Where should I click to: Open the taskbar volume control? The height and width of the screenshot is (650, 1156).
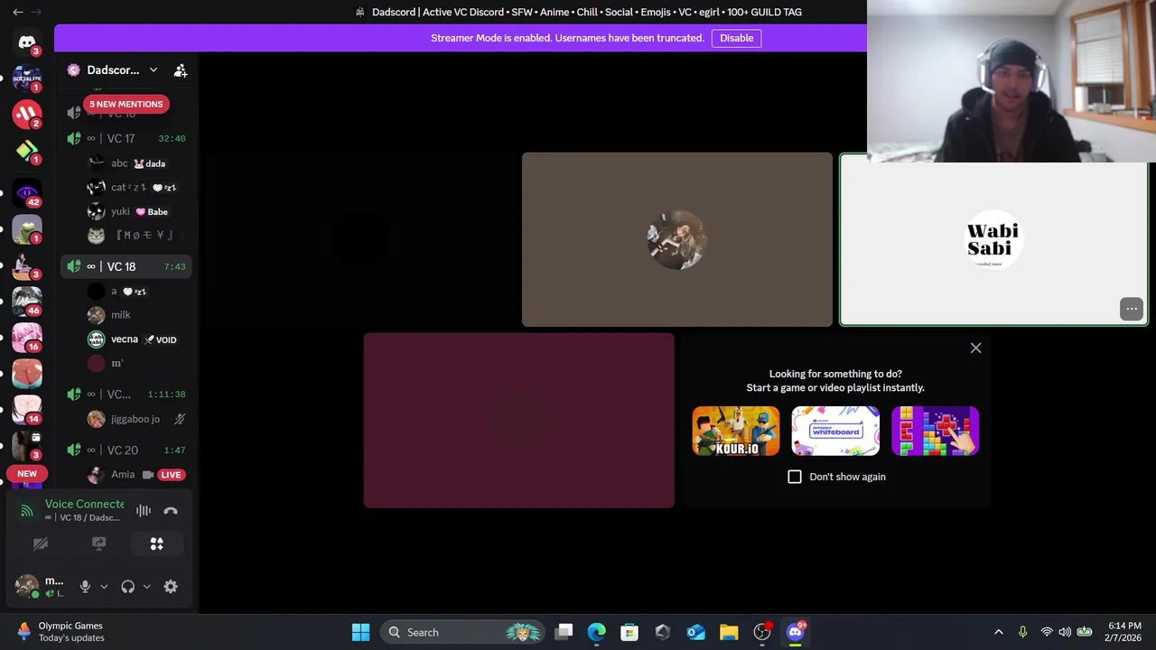1065,632
